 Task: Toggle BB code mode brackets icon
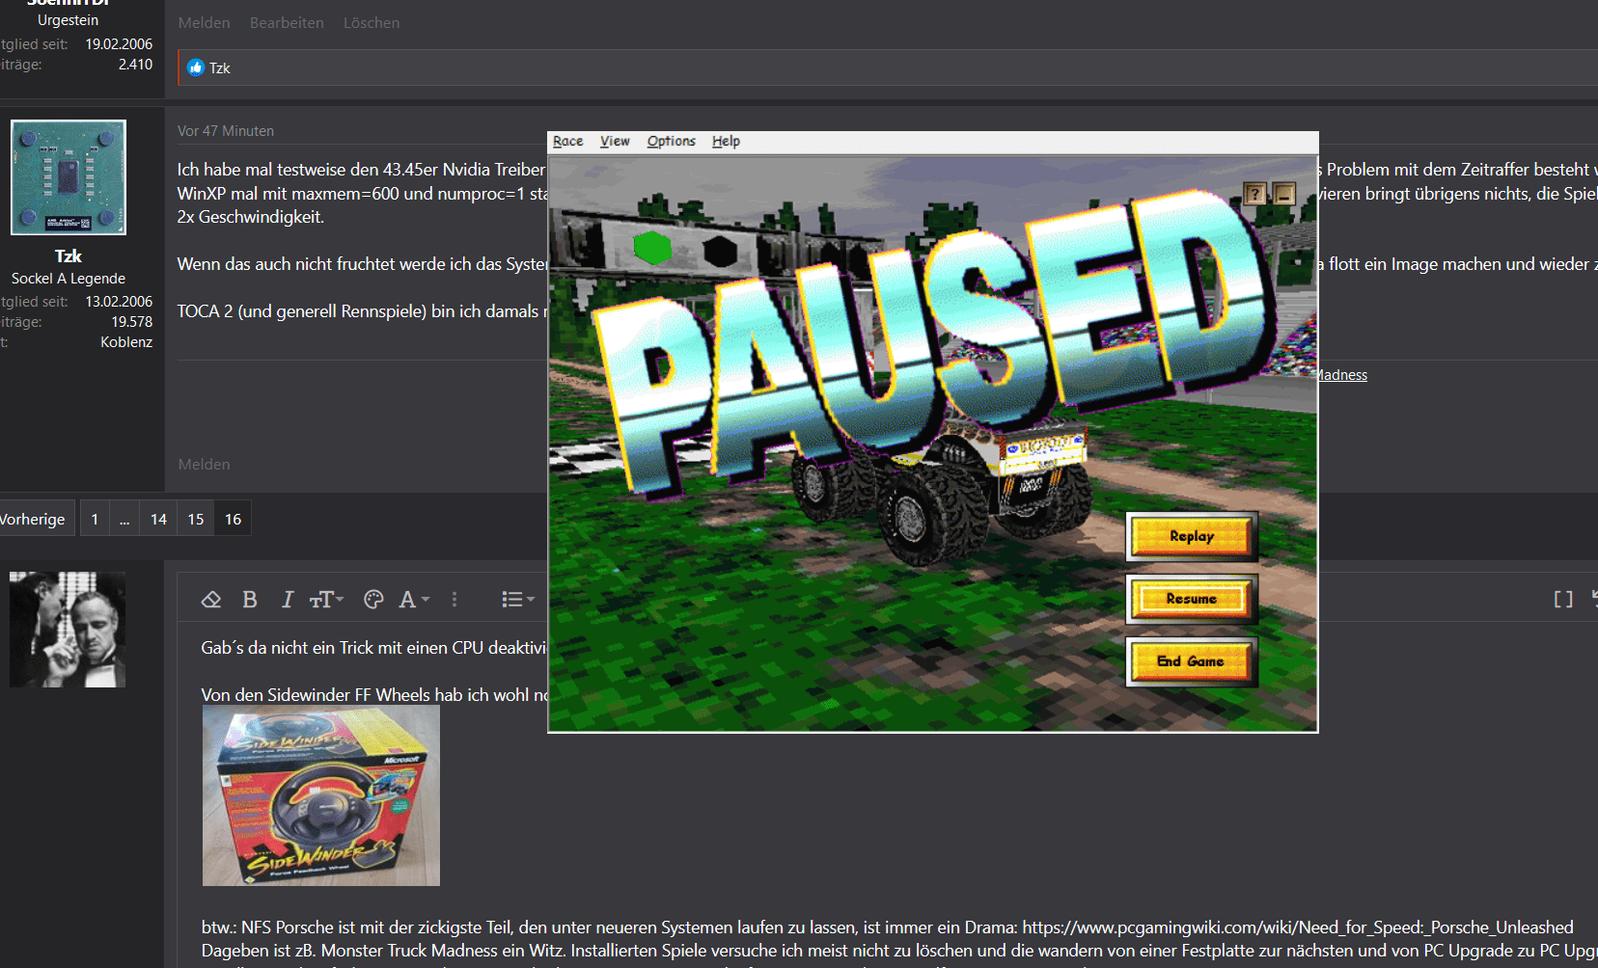click(x=1563, y=600)
